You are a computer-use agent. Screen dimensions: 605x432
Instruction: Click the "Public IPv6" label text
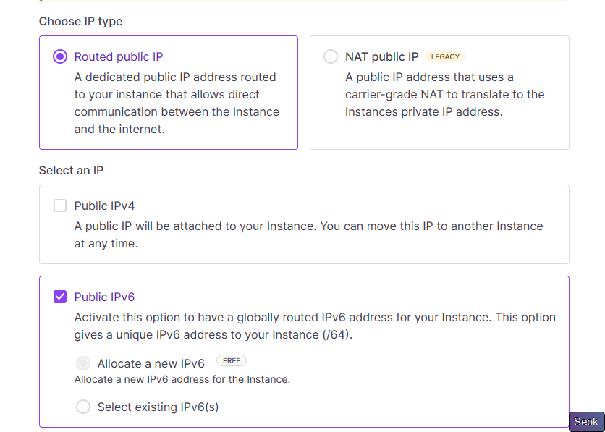click(104, 297)
